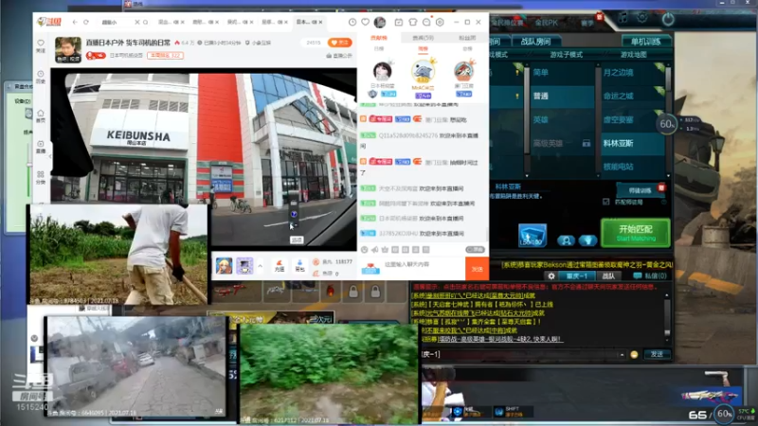Open followed streams heart icon

coord(366,22)
